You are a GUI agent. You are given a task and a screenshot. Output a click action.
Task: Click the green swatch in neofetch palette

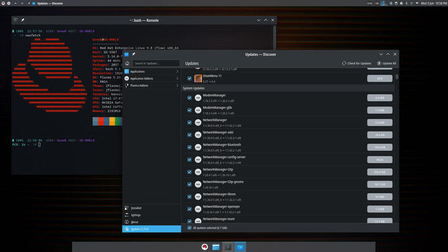coord(118,121)
